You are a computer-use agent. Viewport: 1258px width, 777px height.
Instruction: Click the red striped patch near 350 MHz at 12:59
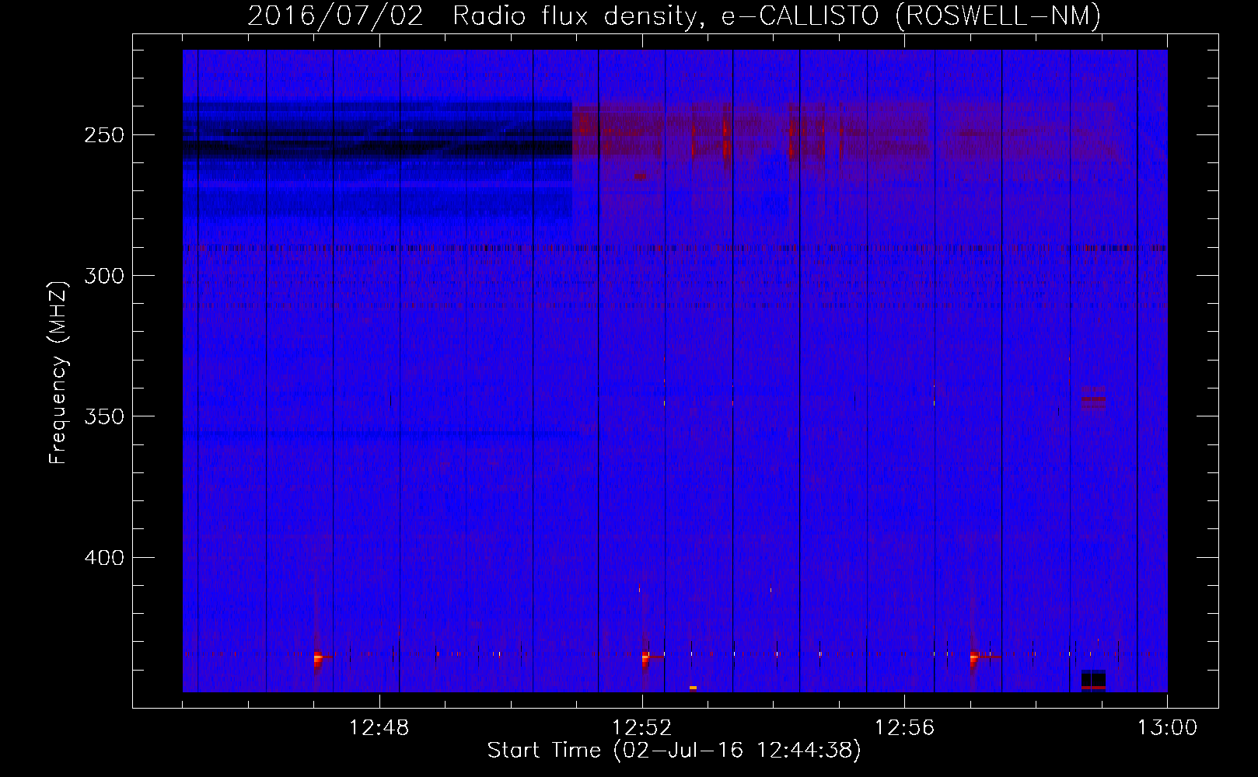1093,399
